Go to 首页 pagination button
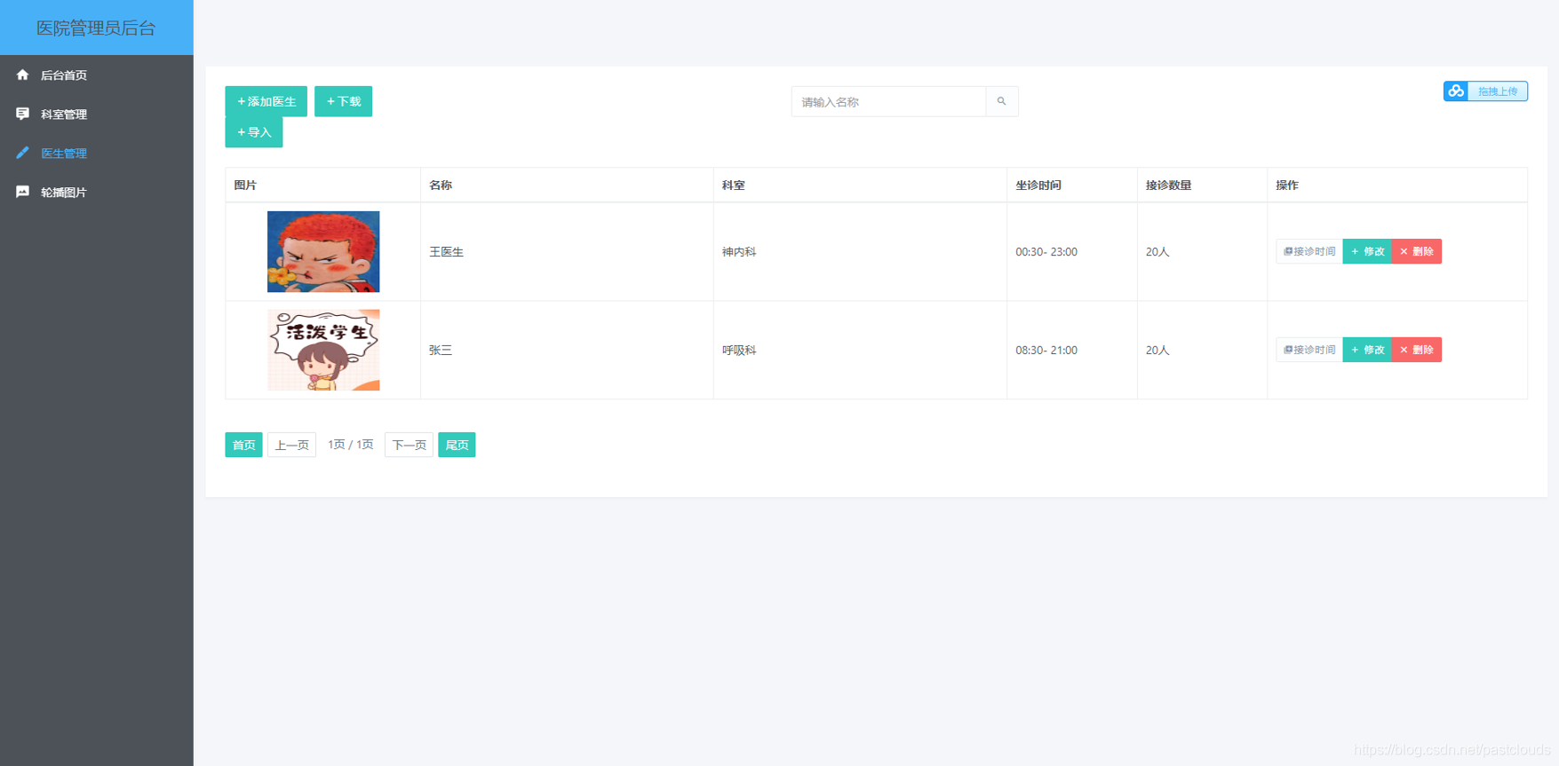This screenshot has width=1559, height=766. 243,445
